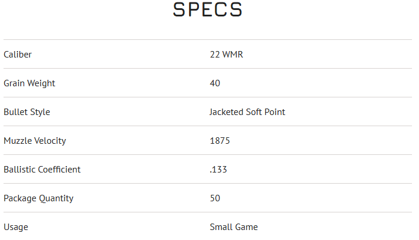Image resolution: width=419 pixels, height=240 pixels.
Task: Click the Grain Weight label
Action: point(29,83)
